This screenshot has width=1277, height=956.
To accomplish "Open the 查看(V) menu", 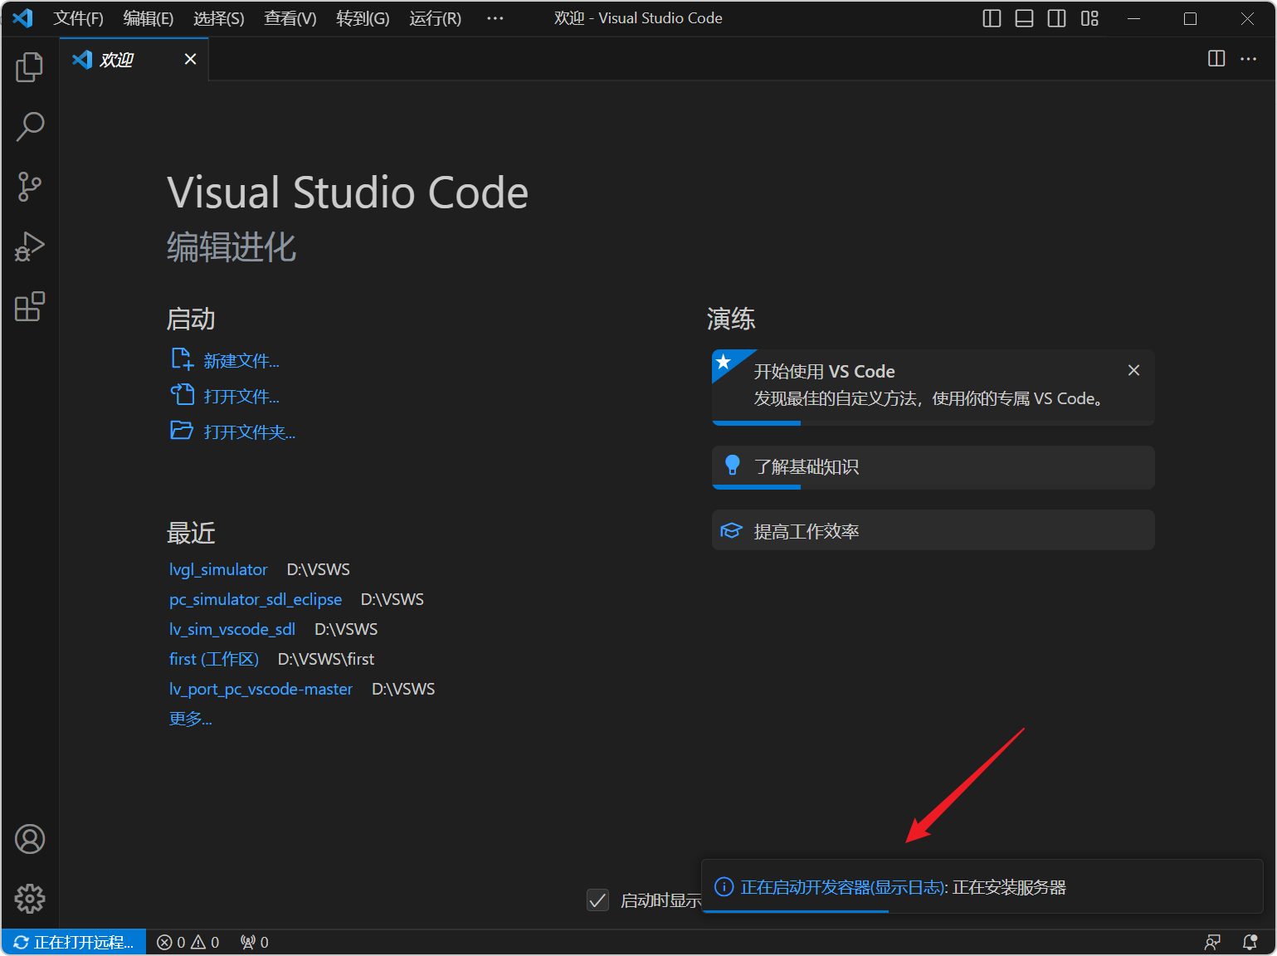I will click(x=290, y=18).
